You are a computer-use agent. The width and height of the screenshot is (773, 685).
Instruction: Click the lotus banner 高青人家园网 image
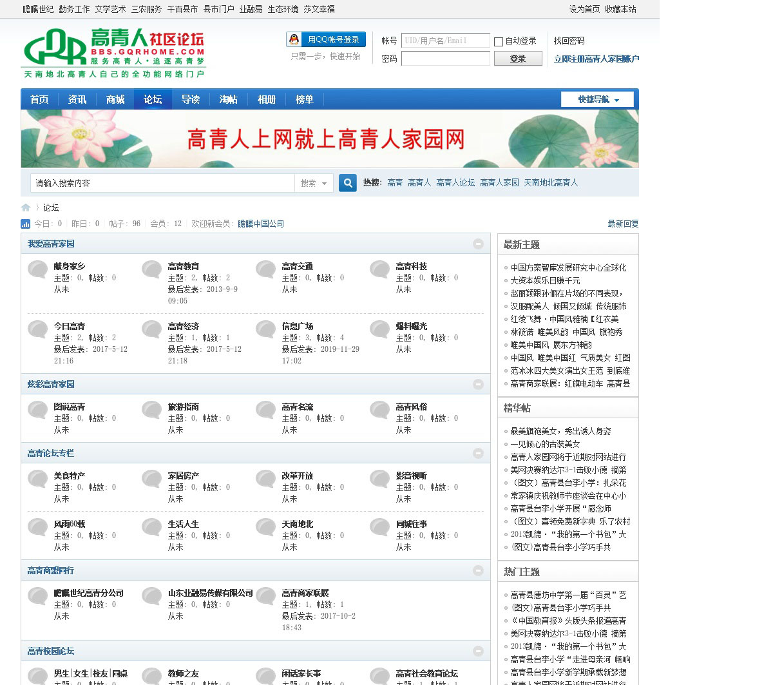pos(330,139)
